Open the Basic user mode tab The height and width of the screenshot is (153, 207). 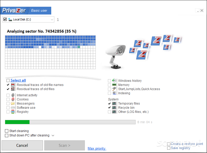pos(39,10)
